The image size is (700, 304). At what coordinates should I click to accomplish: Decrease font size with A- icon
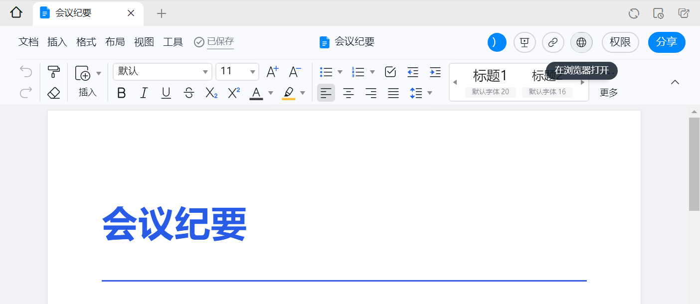coord(295,72)
